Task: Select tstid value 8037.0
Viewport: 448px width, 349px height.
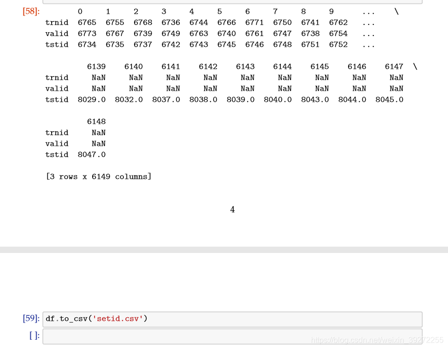Action: pos(166,99)
